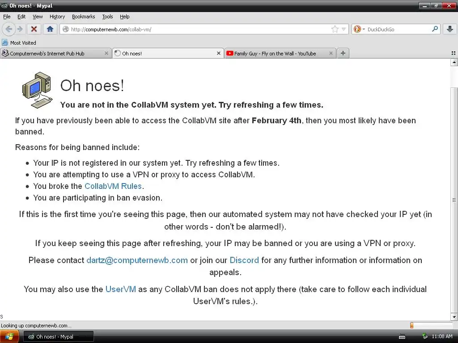Click the scrollbar down arrow
This screenshot has height=343, width=458.
(x=454, y=317)
